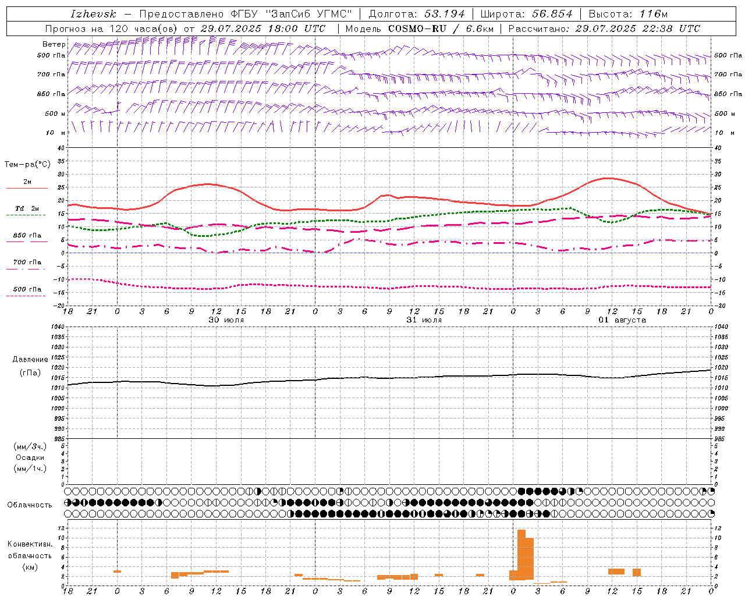
Task: Click the Модель COSMO-RU / 6.6км label
Action: (419, 29)
